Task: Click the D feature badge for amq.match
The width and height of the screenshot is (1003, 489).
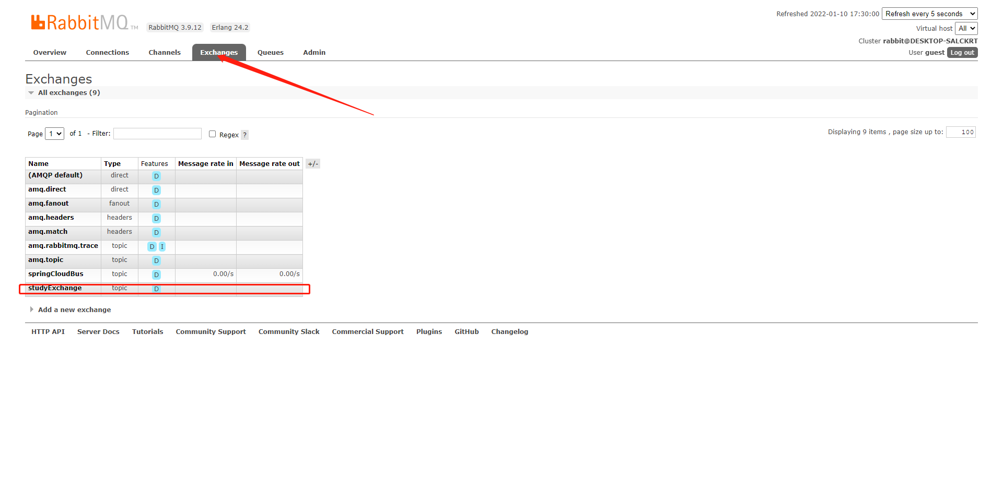Action: pyautogui.click(x=156, y=233)
